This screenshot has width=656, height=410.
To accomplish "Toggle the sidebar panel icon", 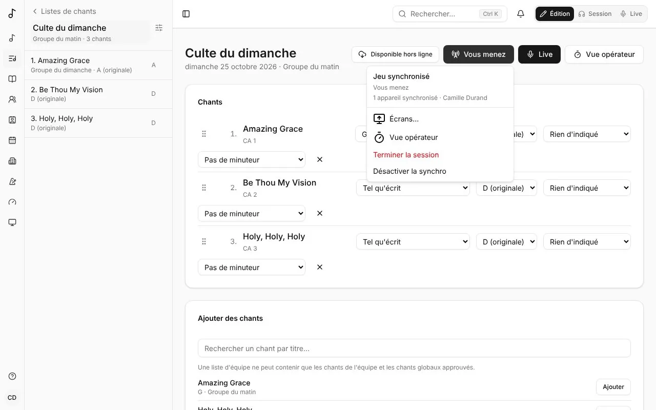I will [186, 14].
